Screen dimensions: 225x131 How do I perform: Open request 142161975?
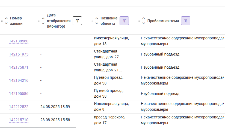point(19,54)
